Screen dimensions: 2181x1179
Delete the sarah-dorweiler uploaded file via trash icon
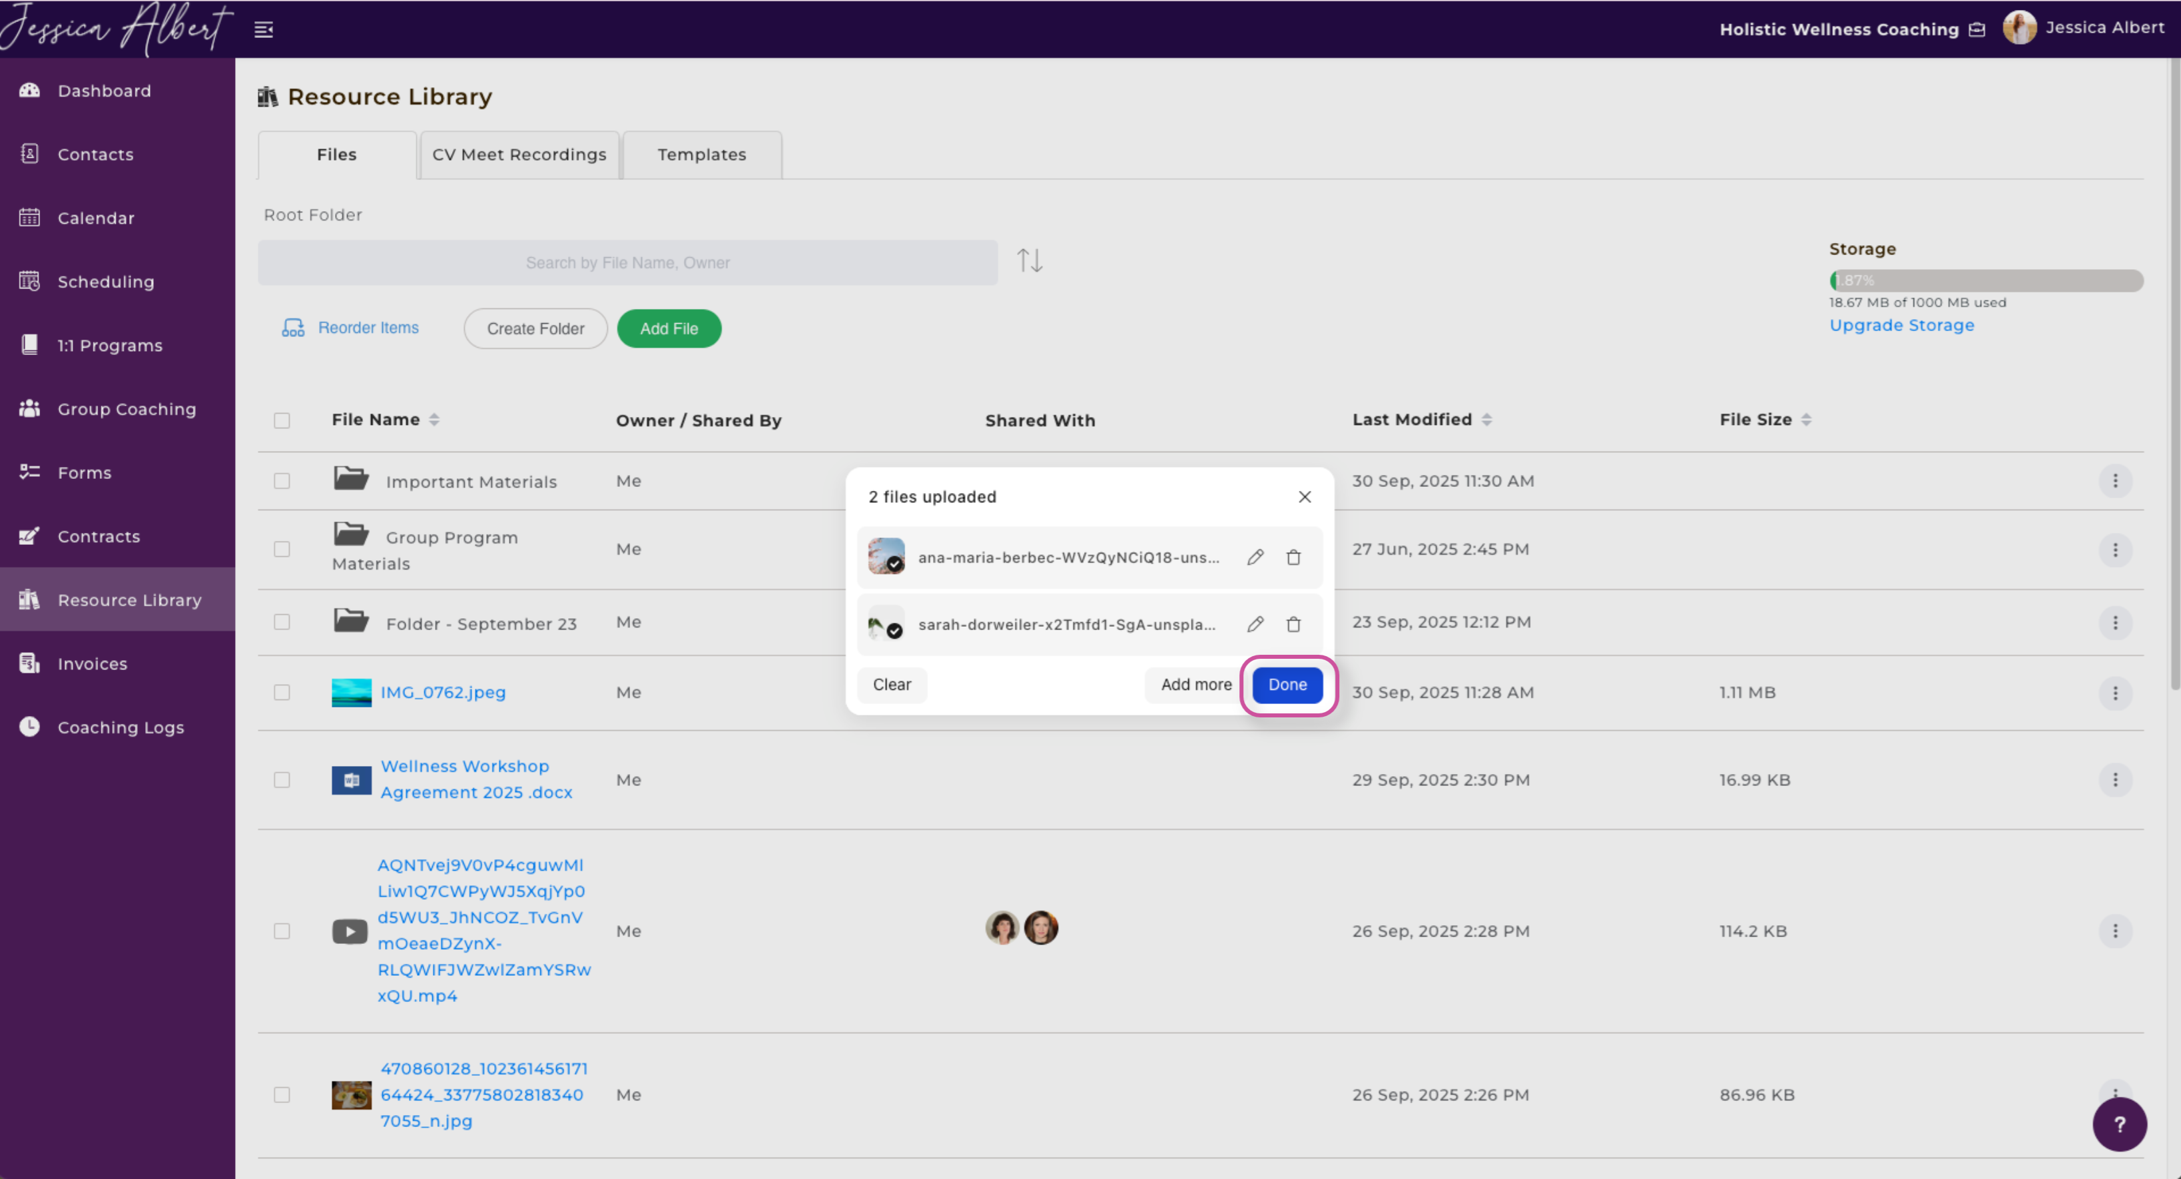(1293, 624)
